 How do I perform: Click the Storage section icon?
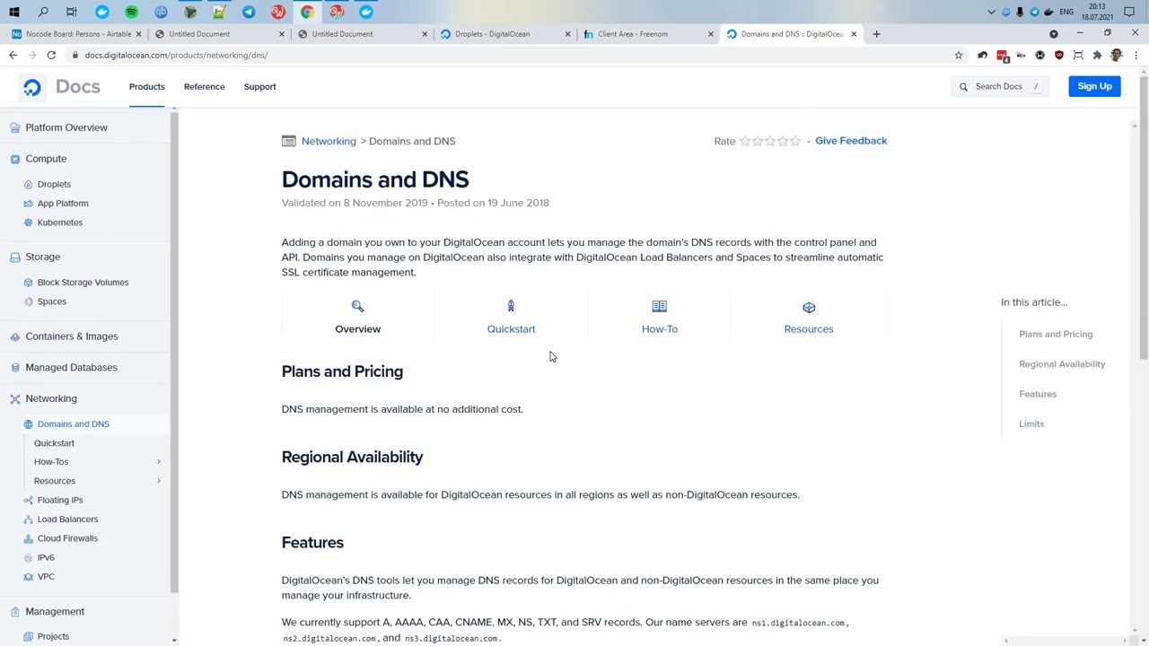[x=15, y=257]
